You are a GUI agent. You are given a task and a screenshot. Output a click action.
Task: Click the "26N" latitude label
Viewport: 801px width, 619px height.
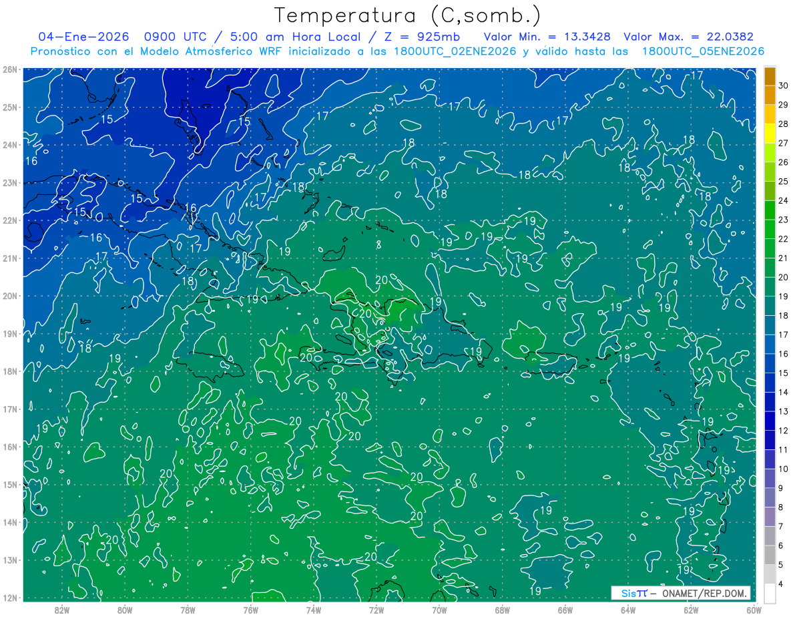pyautogui.click(x=9, y=69)
